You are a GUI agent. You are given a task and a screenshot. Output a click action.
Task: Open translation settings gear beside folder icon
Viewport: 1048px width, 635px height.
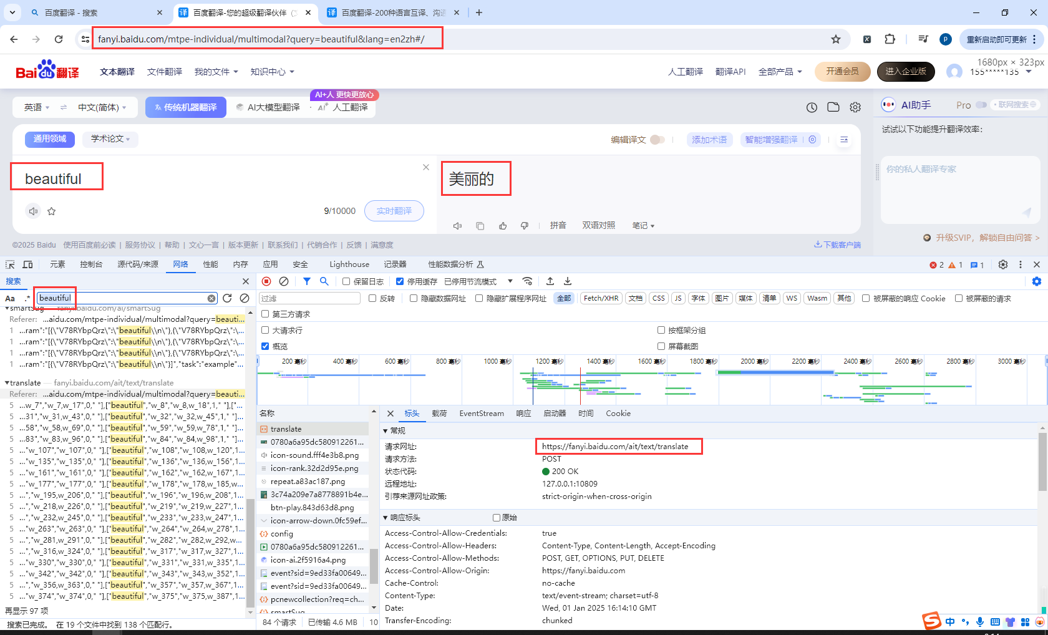pos(855,107)
